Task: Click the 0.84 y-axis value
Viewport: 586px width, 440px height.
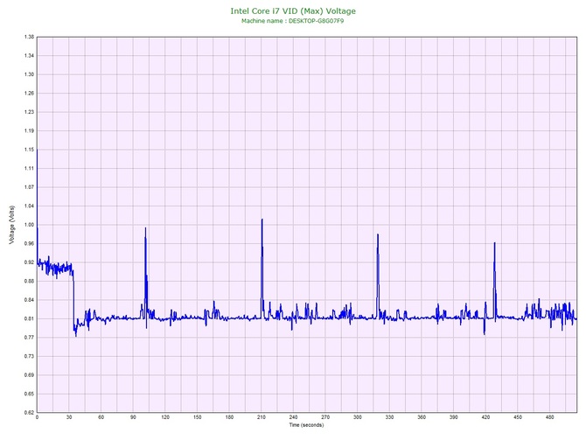Action: pyautogui.click(x=29, y=300)
